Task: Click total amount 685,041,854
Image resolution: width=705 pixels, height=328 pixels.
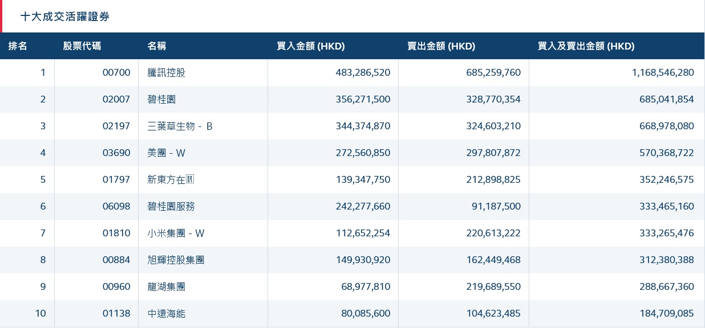Action: [667, 100]
